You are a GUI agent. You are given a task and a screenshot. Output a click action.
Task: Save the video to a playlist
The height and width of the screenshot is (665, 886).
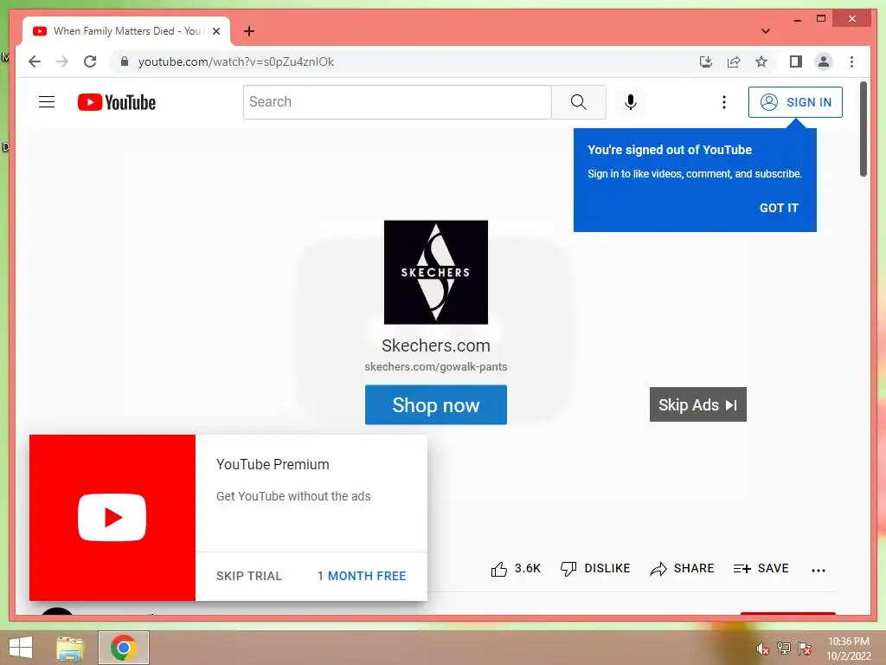[761, 568]
